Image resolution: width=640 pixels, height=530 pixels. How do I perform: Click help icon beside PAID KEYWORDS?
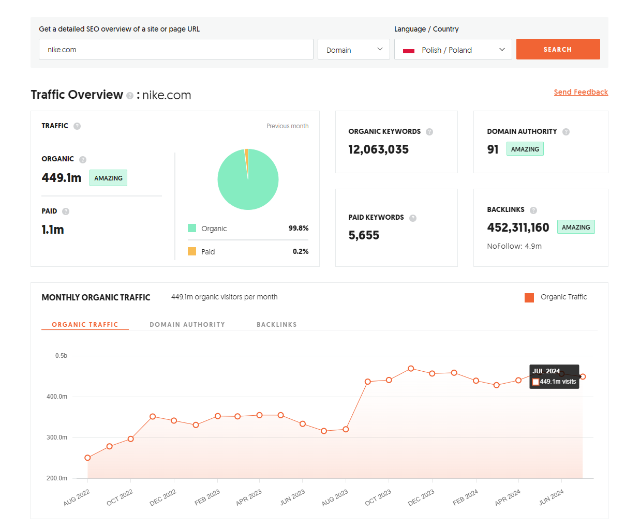tap(413, 218)
